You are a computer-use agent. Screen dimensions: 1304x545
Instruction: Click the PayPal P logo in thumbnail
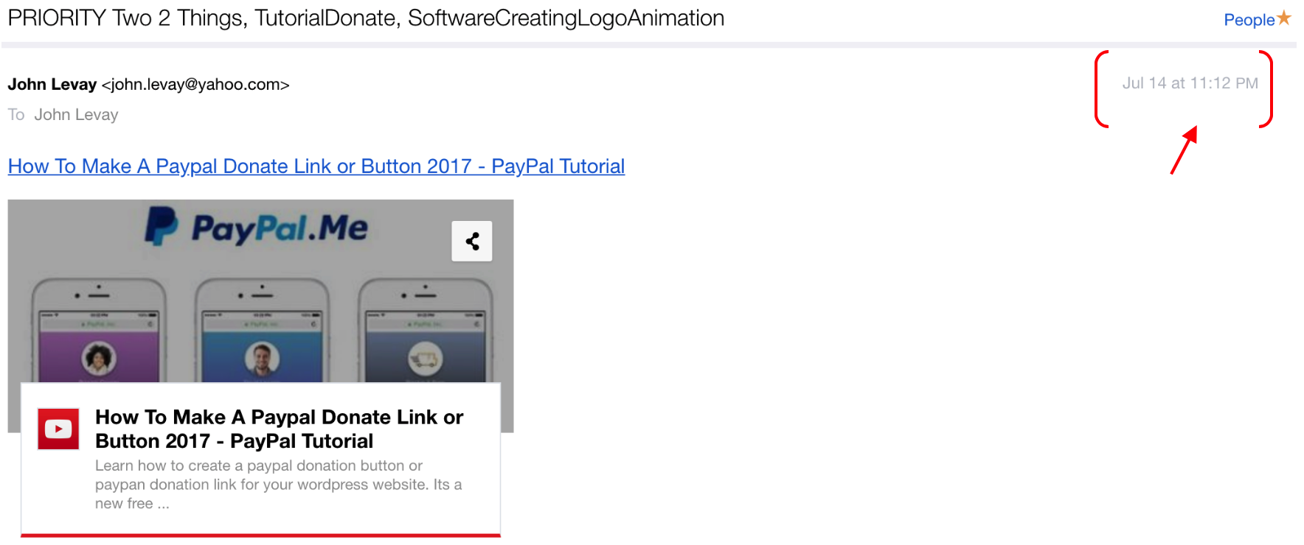pyautogui.click(x=162, y=225)
